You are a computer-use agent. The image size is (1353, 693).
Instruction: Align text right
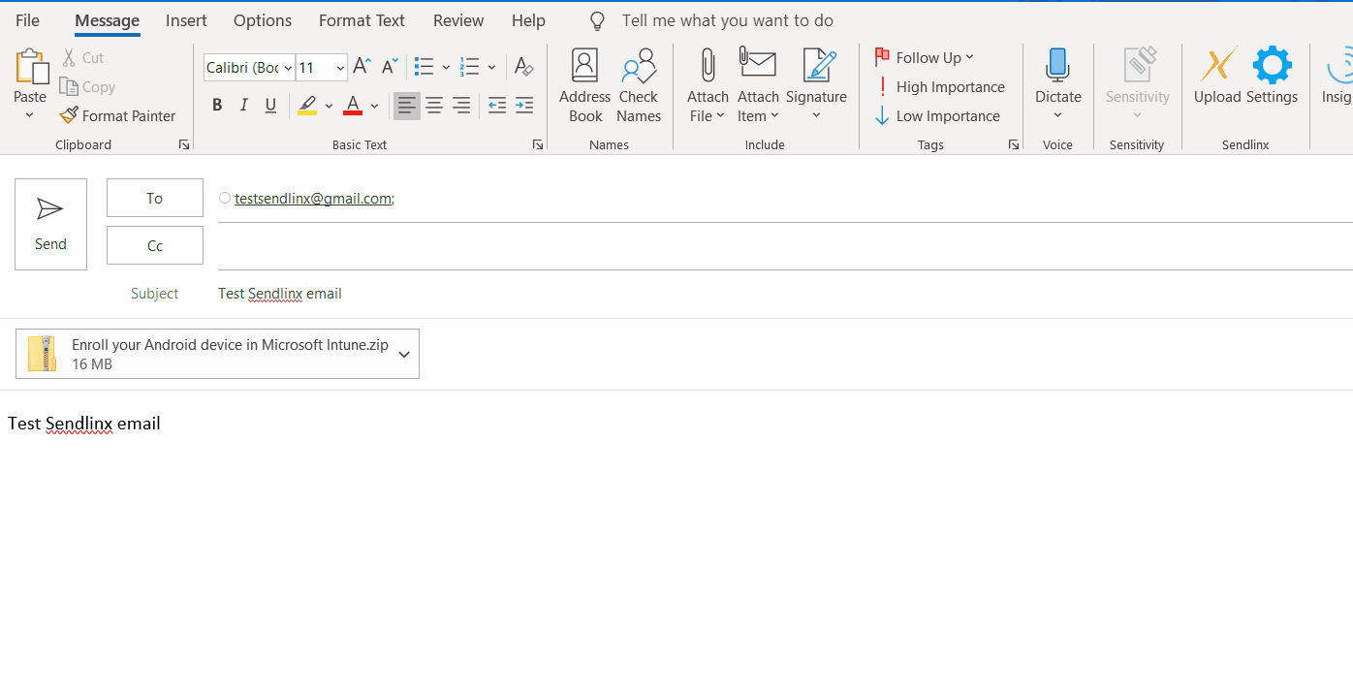461,106
